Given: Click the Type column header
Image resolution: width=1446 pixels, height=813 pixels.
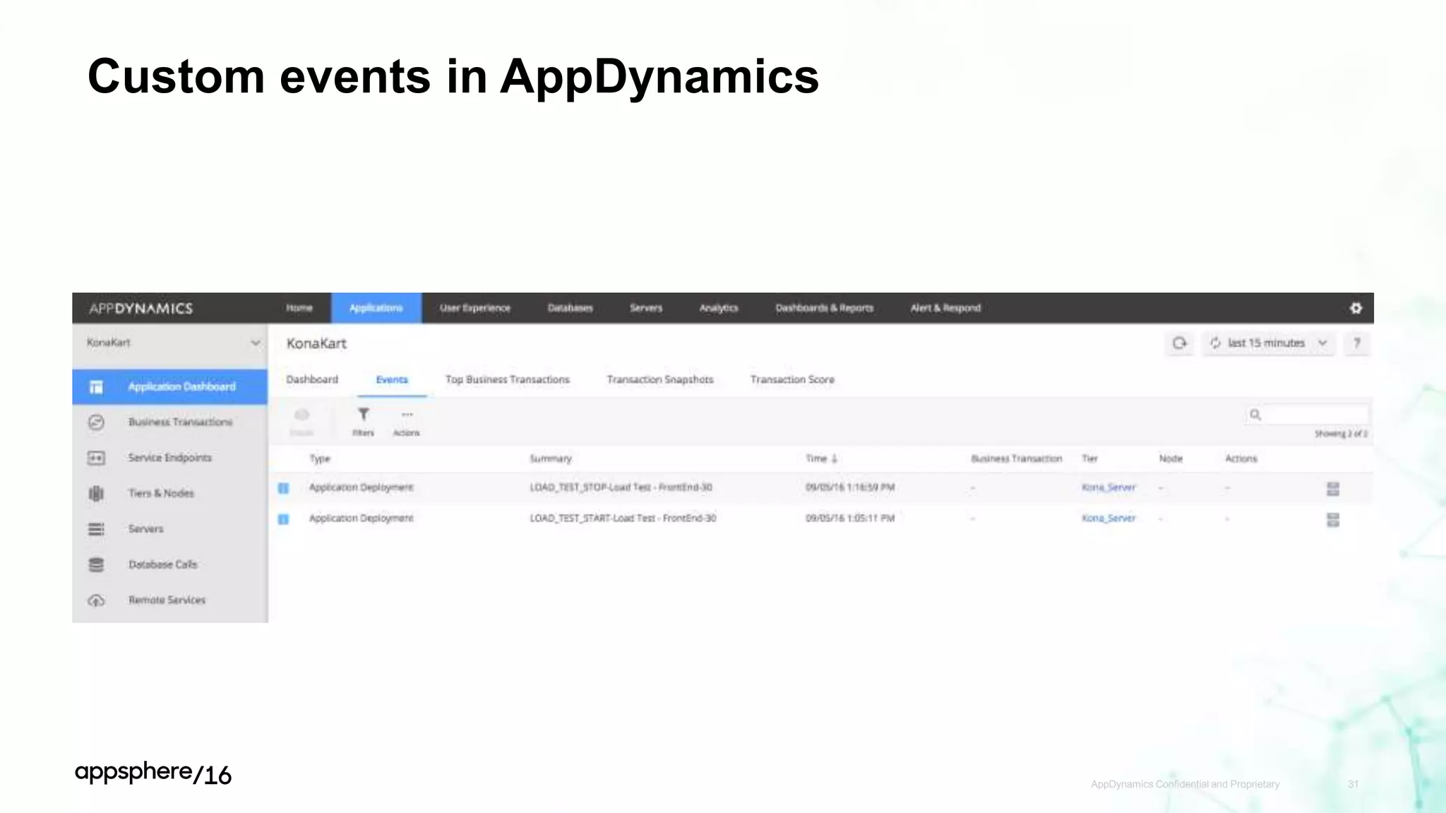Looking at the screenshot, I should pos(320,459).
